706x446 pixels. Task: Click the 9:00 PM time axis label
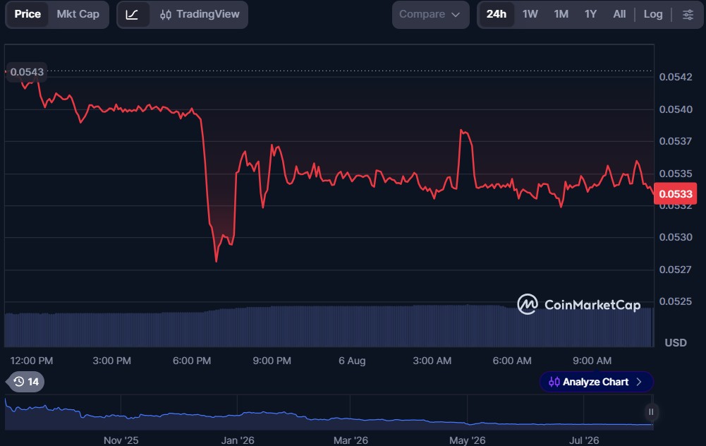(x=272, y=361)
